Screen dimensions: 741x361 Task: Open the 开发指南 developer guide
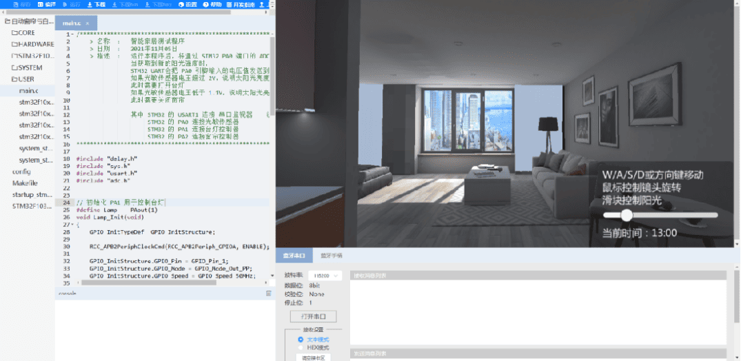(x=241, y=4)
